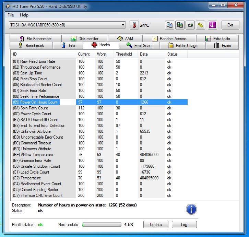Open the options wrench icon
The image size is (249, 237).
tap(200, 25)
